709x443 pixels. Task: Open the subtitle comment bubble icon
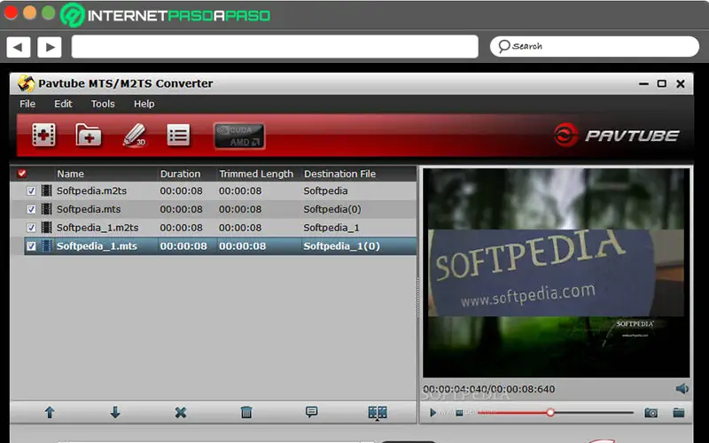(312, 411)
